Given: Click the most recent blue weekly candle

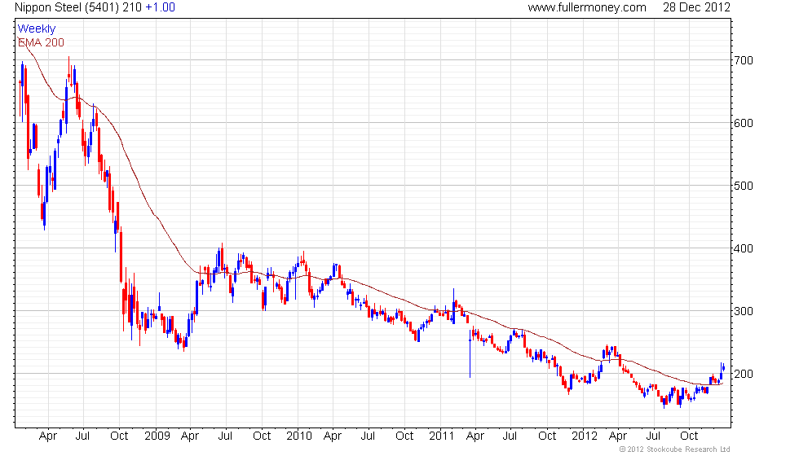Looking at the screenshot, I should [724, 368].
